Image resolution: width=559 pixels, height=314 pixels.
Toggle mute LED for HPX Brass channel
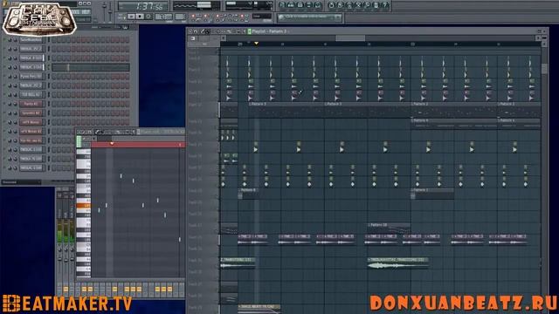click(4, 122)
